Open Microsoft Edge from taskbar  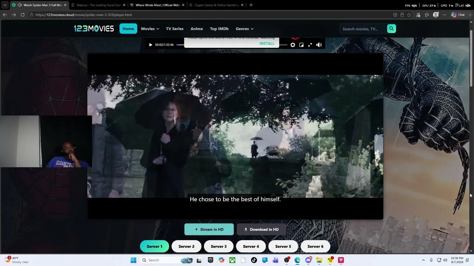click(297, 260)
